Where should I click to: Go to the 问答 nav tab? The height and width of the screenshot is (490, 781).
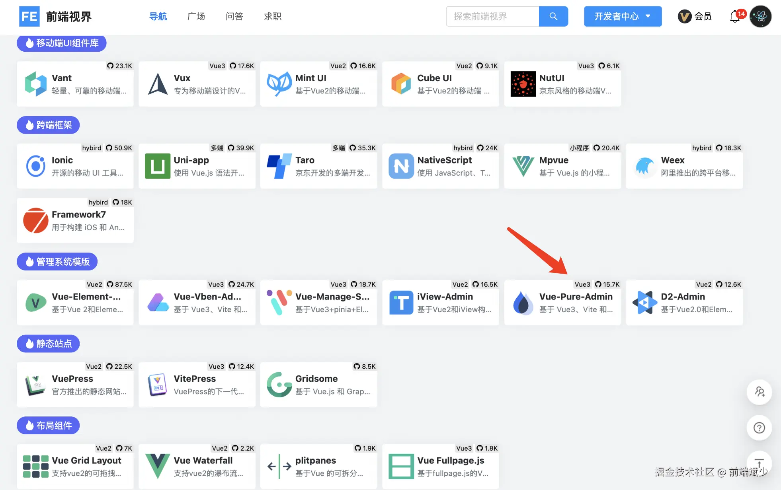(x=234, y=16)
